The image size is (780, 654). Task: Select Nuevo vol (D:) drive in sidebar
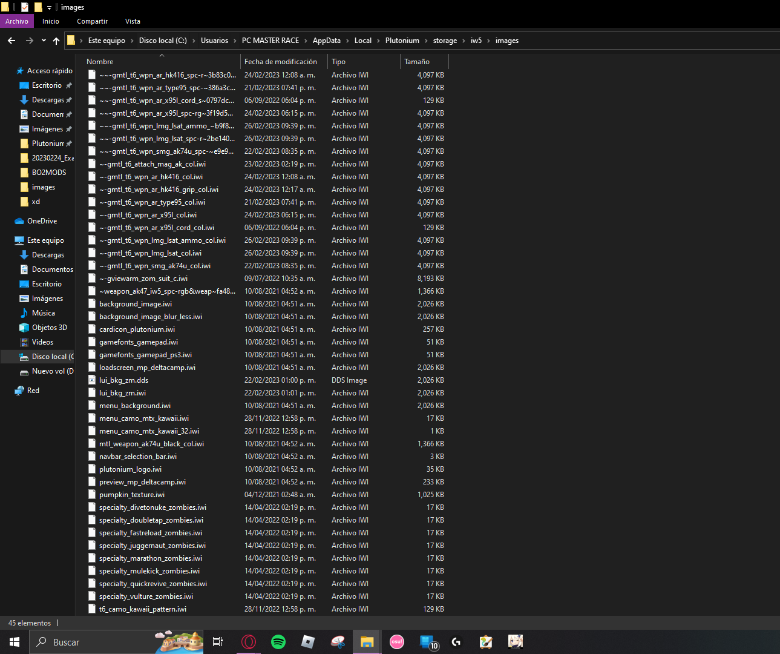point(46,371)
